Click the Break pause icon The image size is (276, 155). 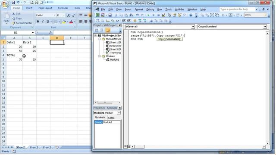(x=154, y=15)
